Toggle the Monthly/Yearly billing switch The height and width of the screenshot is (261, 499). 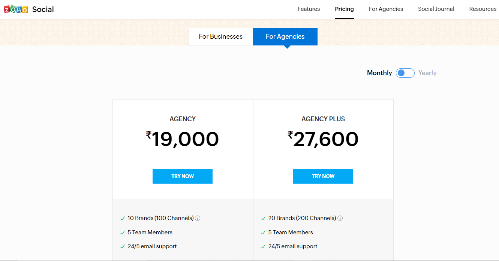tap(405, 73)
